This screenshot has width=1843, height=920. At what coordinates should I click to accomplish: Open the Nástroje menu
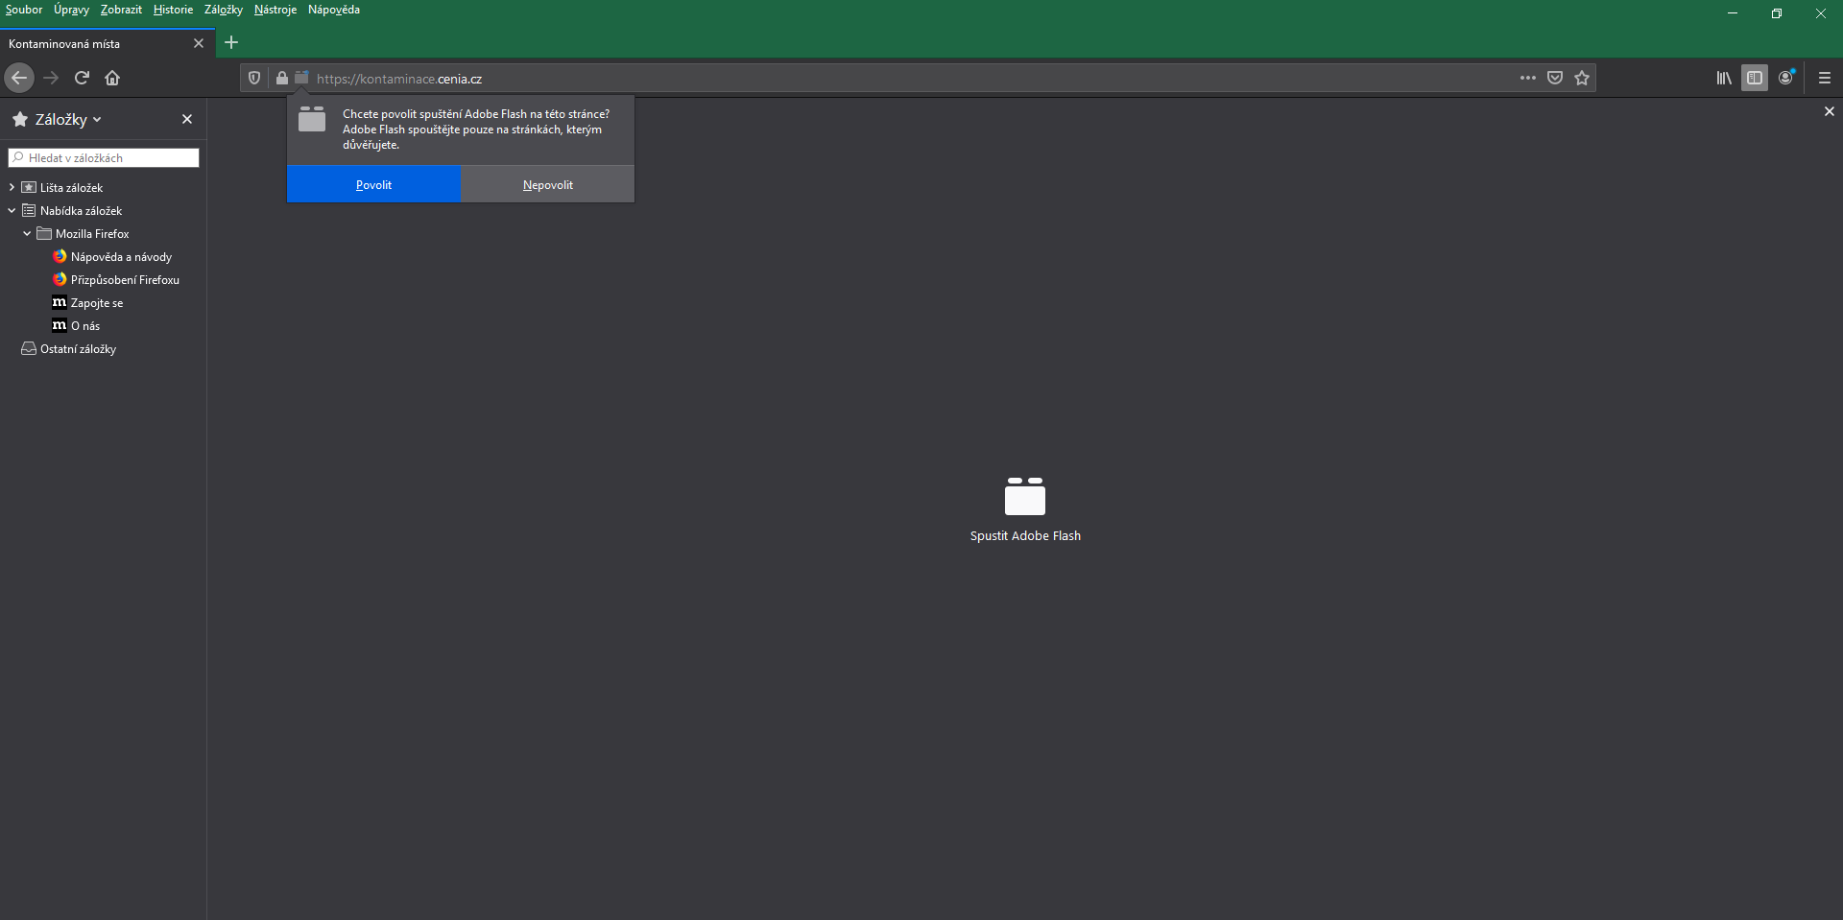(x=275, y=10)
